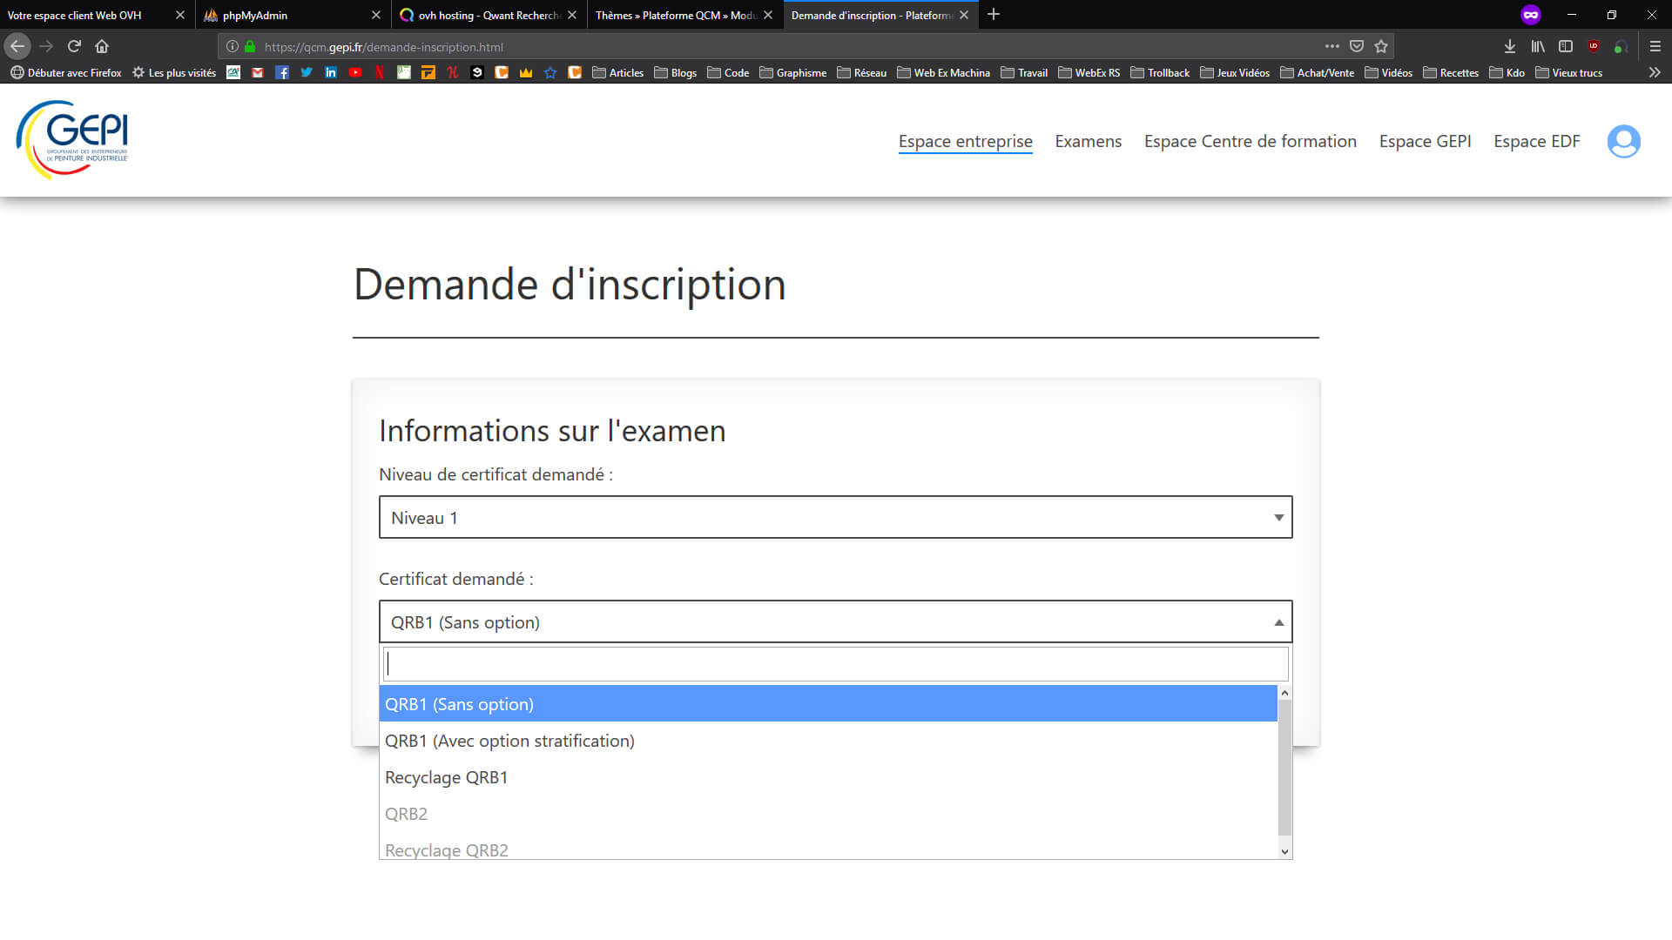
Task: Close the Demande d'inscription tab
Action: (x=964, y=15)
